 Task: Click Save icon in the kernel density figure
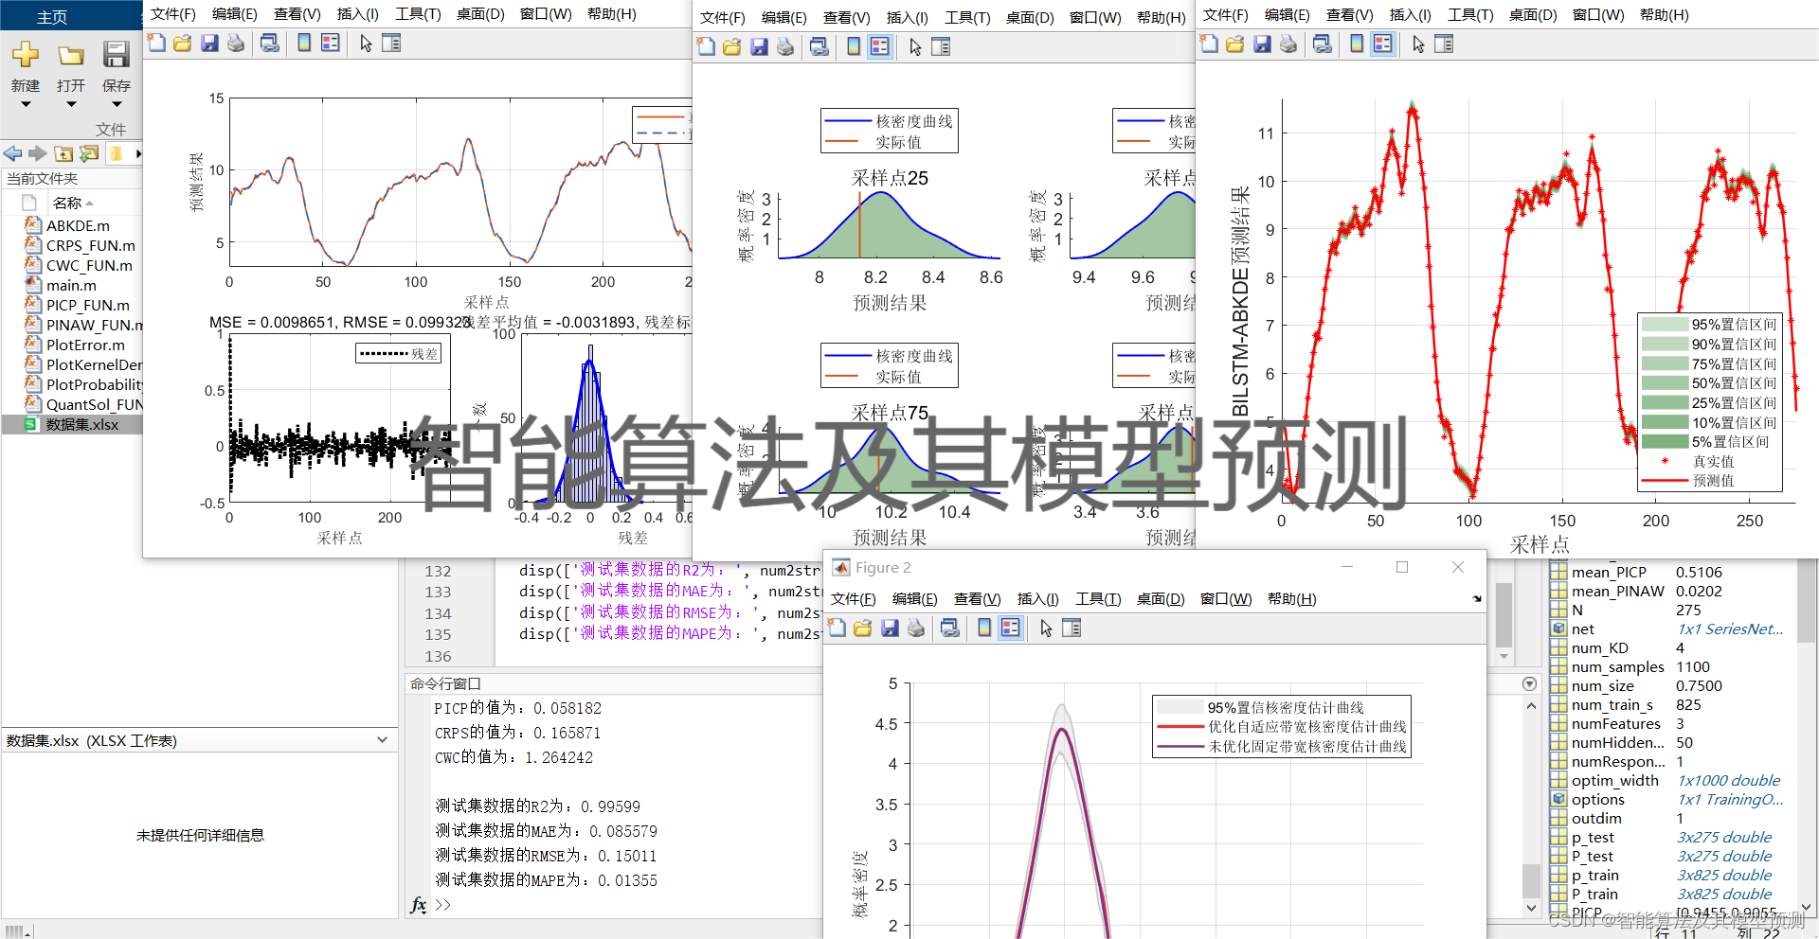759,46
